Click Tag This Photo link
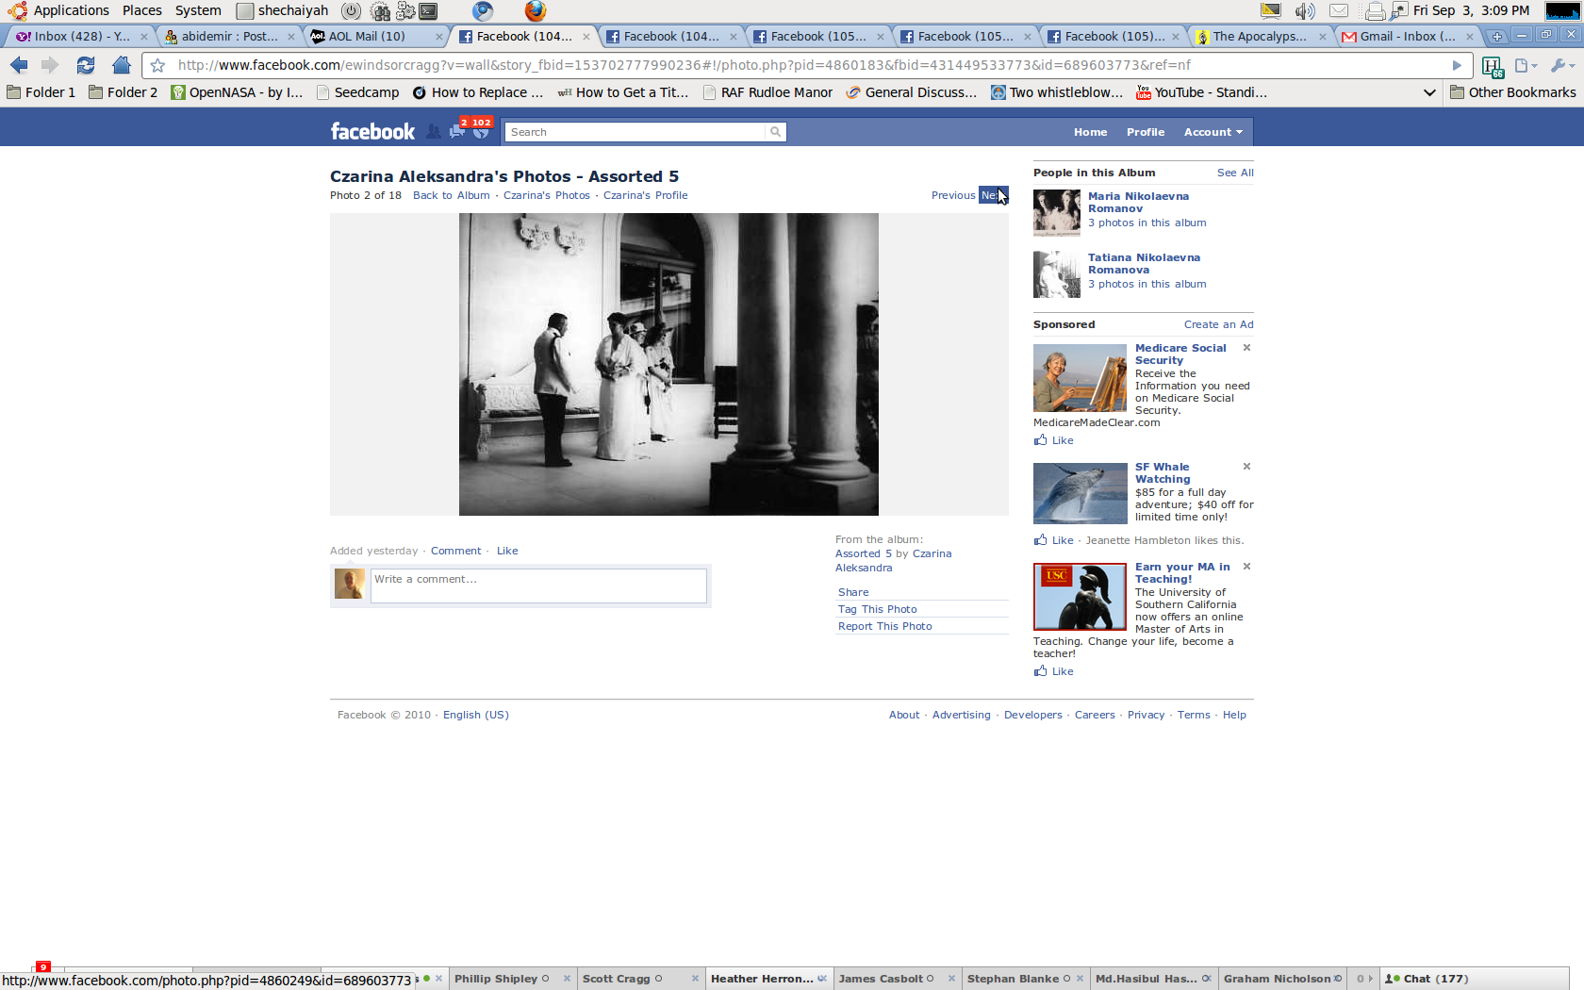Viewport: 1584px width, 990px height. [877, 609]
